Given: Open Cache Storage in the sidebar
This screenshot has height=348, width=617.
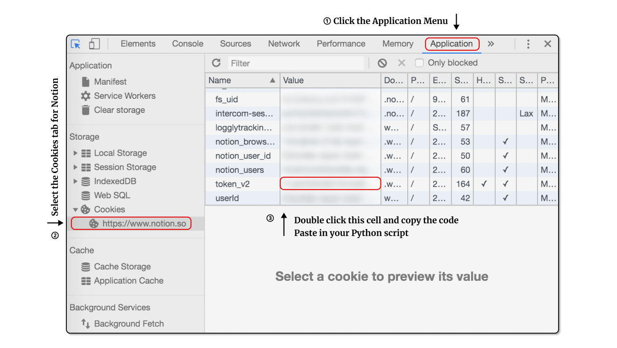Looking at the screenshot, I should point(122,267).
